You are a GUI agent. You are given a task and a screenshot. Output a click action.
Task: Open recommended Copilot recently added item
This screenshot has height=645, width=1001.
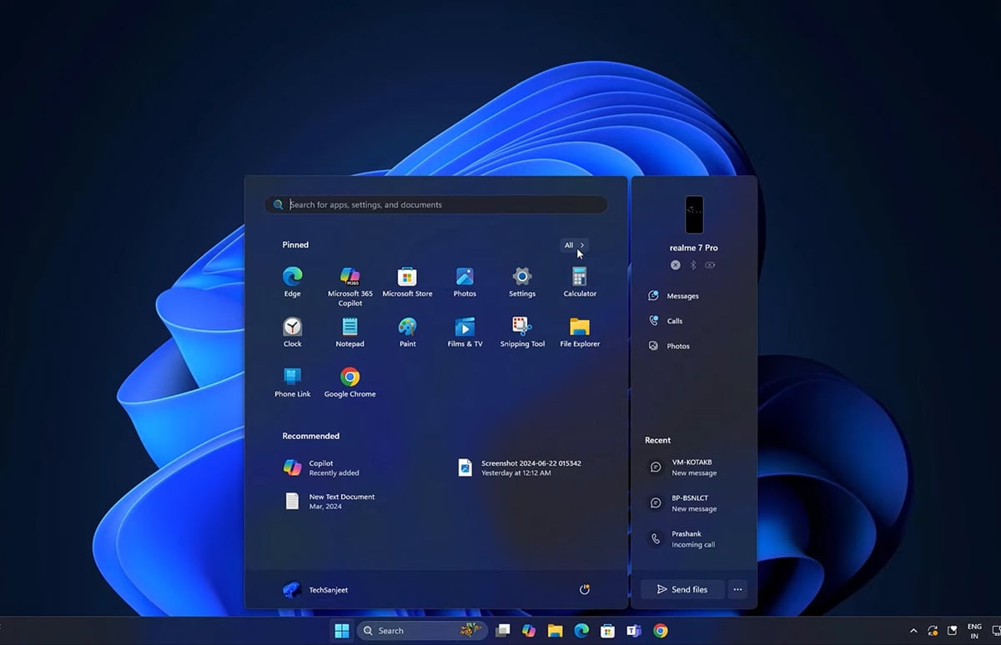(x=322, y=467)
